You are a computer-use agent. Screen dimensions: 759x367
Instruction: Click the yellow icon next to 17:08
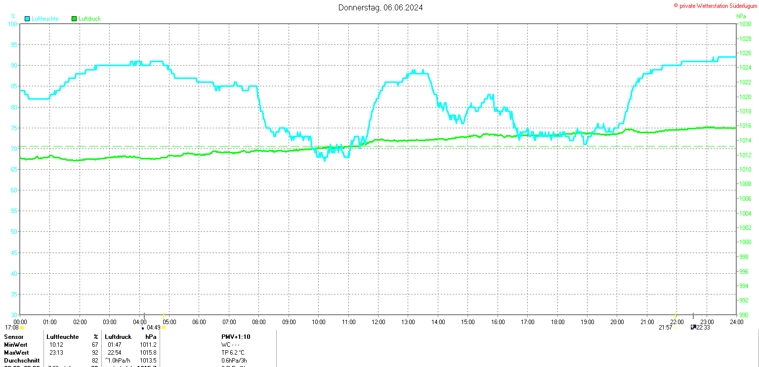click(x=22, y=328)
